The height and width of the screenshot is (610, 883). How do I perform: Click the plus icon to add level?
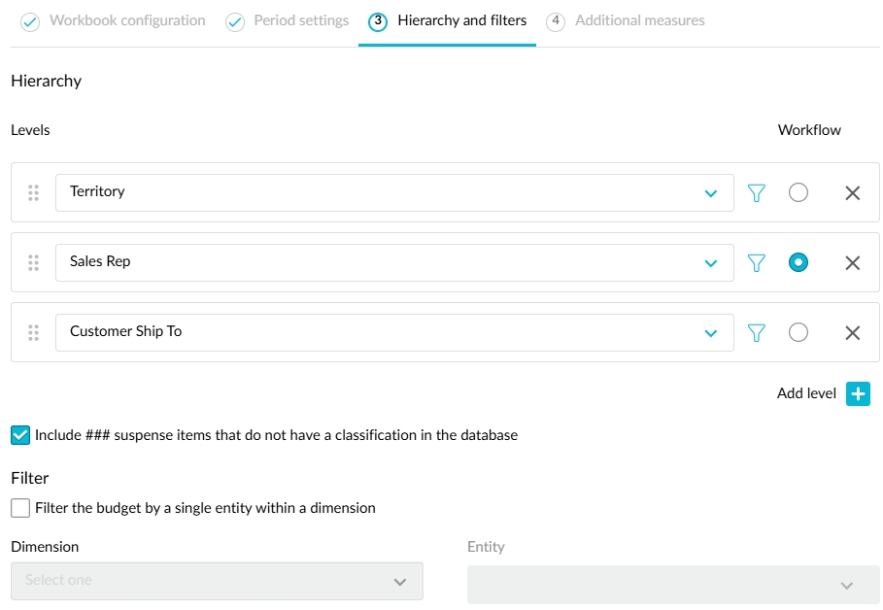click(858, 393)
